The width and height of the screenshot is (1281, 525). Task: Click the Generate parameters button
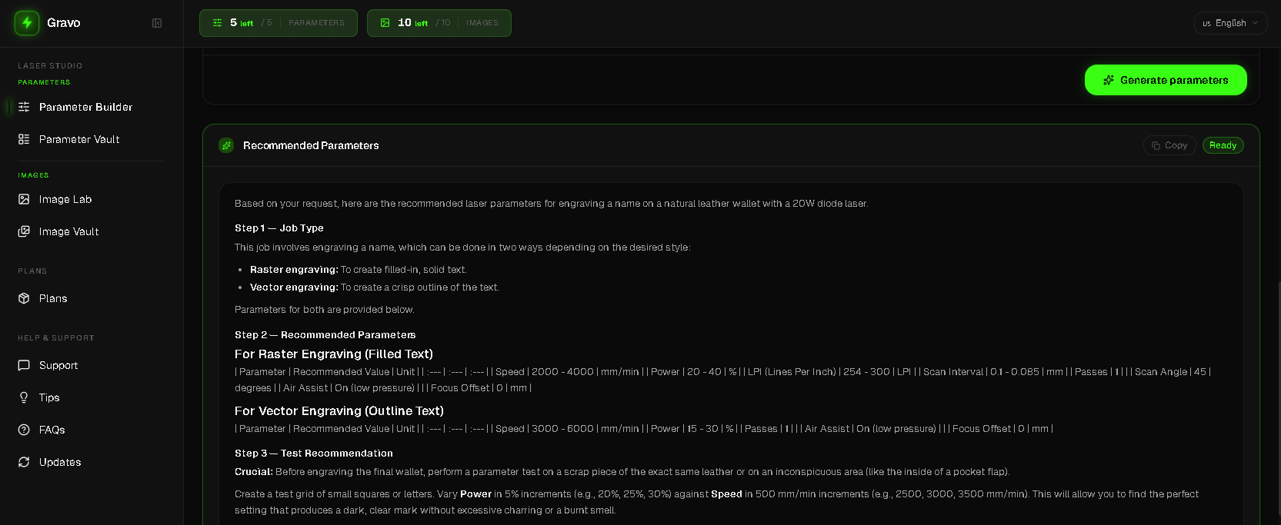tap(1165, 80)
